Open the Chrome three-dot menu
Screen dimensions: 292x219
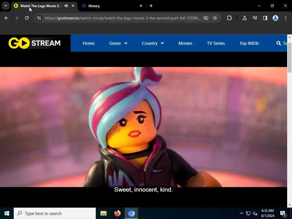tap(286, 18)
